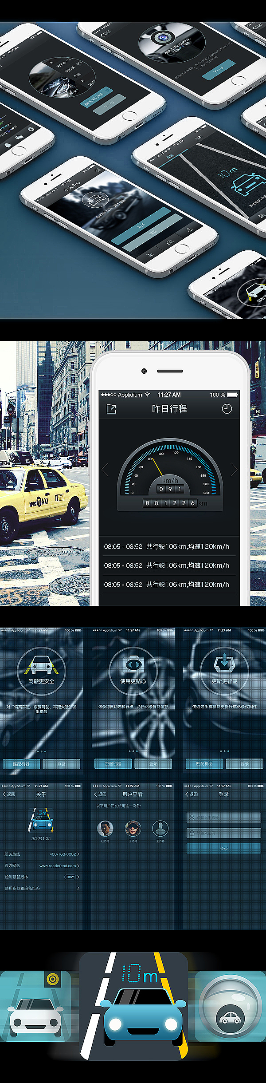Tap the 官方网站 row label

coord(12,866)
